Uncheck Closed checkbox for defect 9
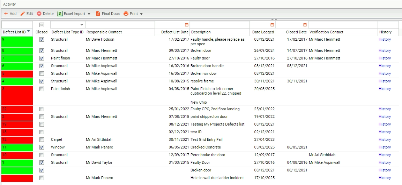 click(42, 40)
